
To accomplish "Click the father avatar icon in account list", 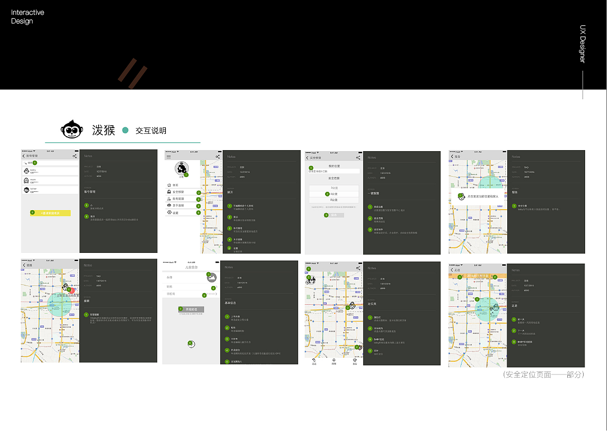I will (26, 190).
